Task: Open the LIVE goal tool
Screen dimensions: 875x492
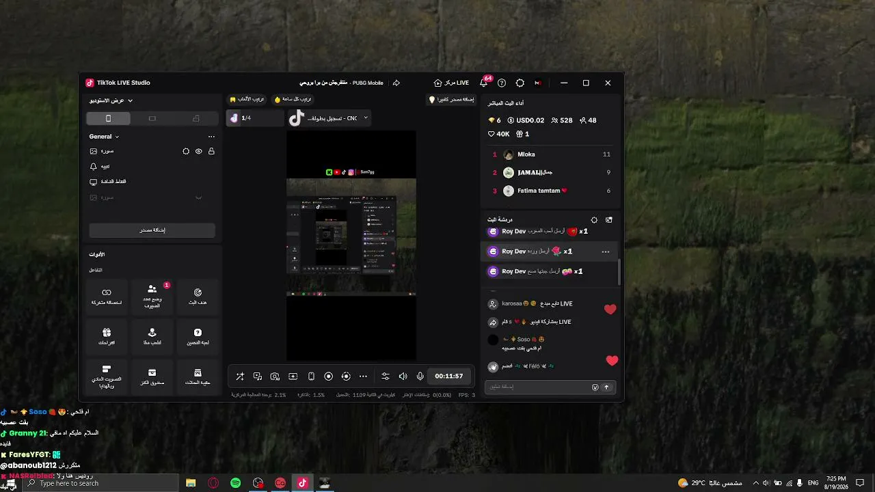Action: (x=198, y=297)
